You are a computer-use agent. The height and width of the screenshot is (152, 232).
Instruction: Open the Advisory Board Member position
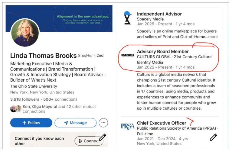click(x=163, y=51)
